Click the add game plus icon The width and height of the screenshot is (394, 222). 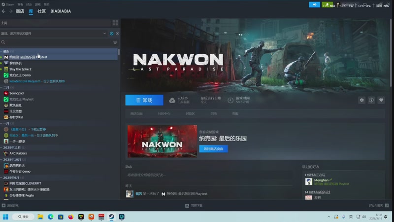tap(3, 205)
